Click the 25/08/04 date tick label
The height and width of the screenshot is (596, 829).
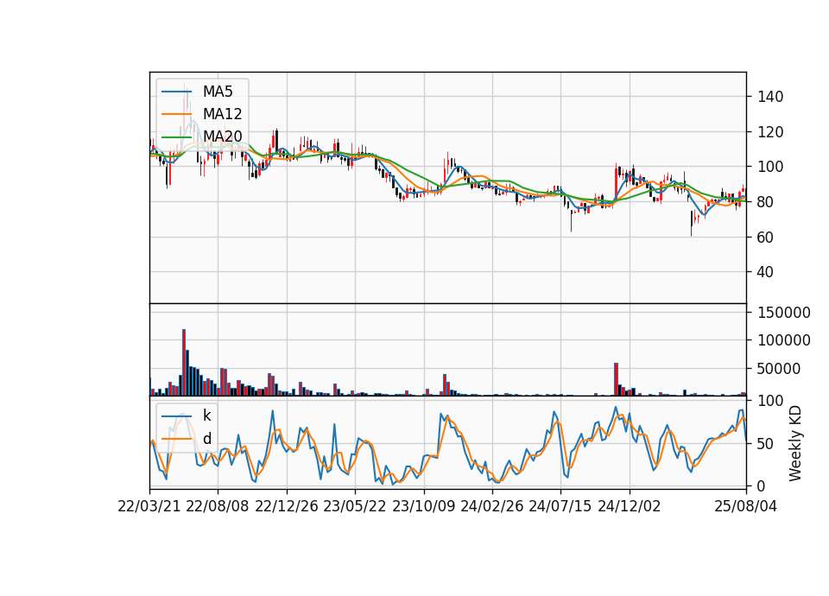pos(746,506)
